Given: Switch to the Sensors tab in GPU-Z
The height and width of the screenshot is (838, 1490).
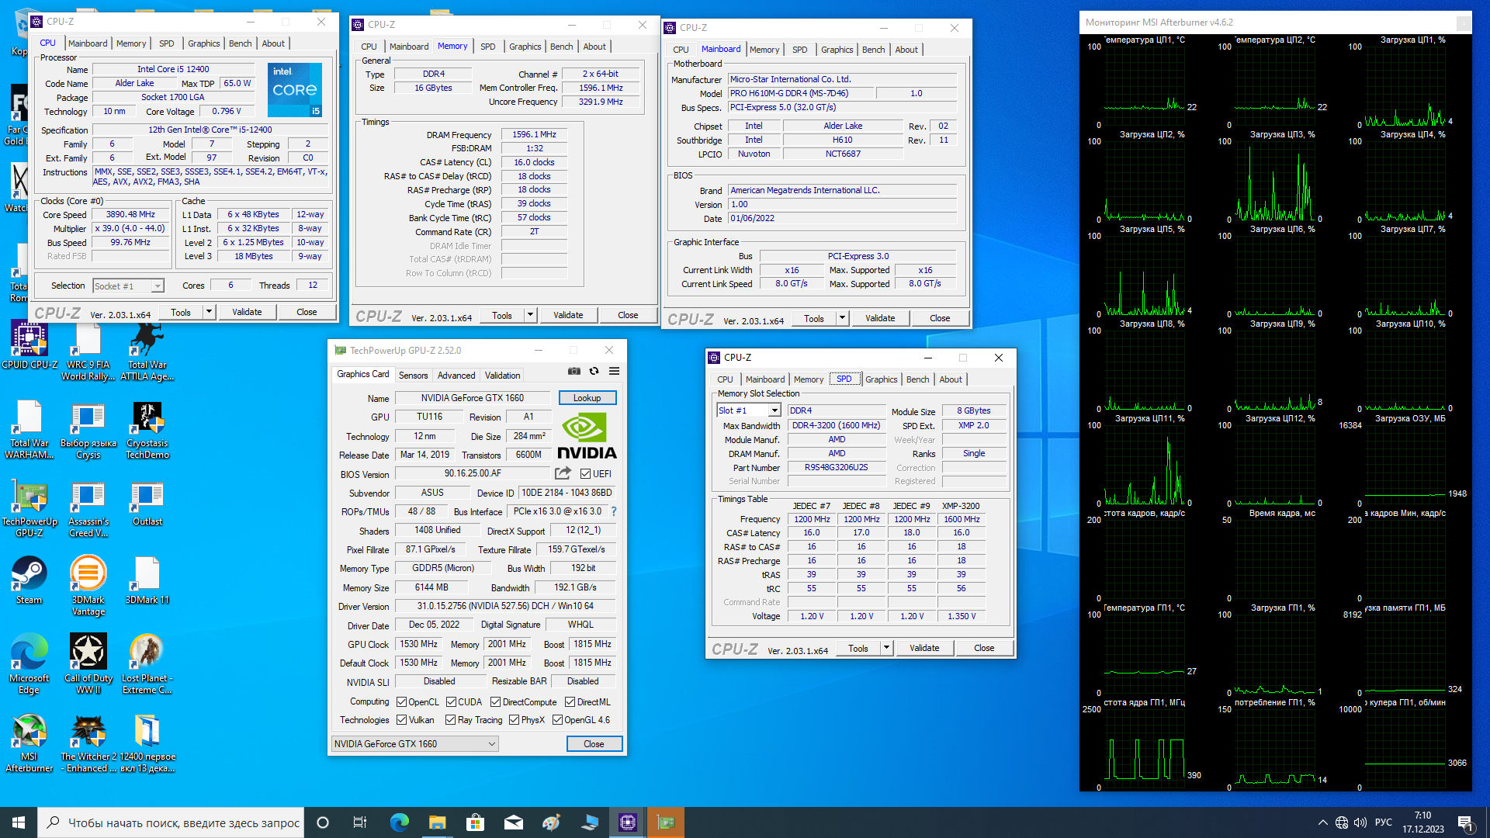Looking at the screenshot, I should (x=413, y=376).
